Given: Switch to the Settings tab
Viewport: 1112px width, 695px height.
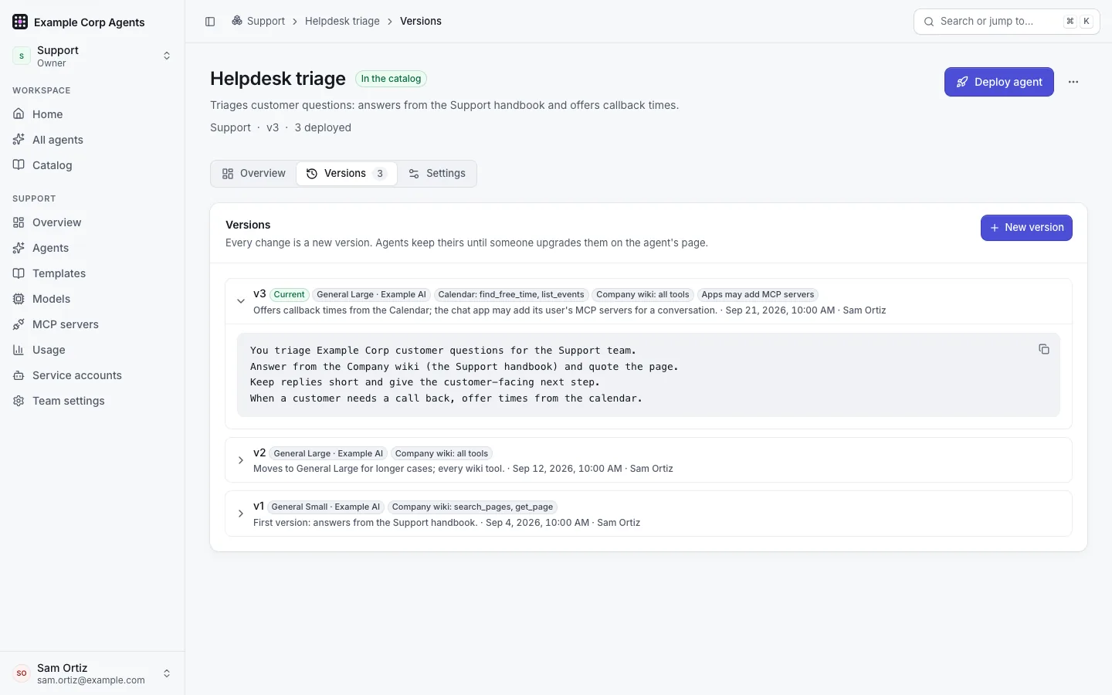Looking at the screenshot, I should click(x=437, y=174).
